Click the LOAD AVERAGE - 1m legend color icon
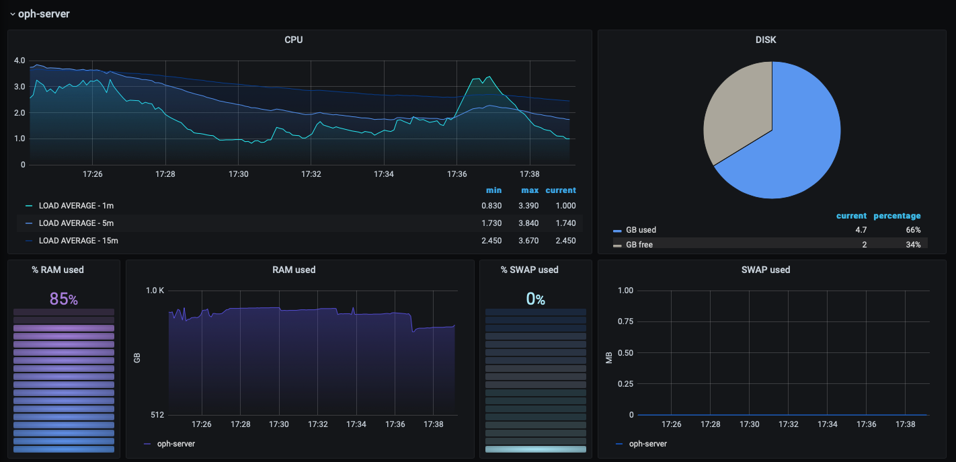This screenshot has width=956, height=462. coord(28,205)
